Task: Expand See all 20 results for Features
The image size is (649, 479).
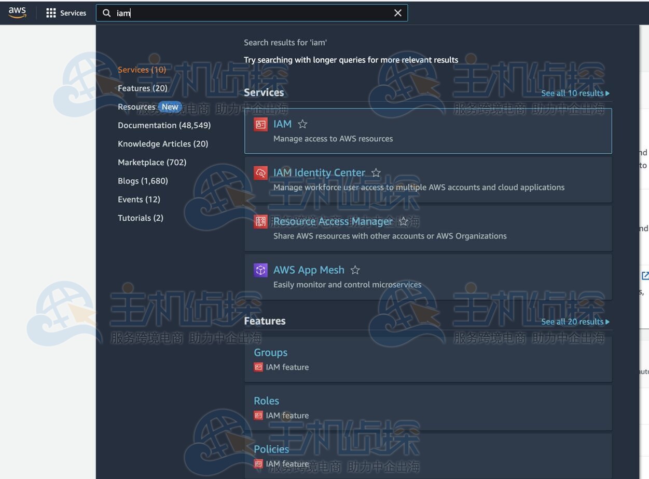Action: tap(575, 322)
